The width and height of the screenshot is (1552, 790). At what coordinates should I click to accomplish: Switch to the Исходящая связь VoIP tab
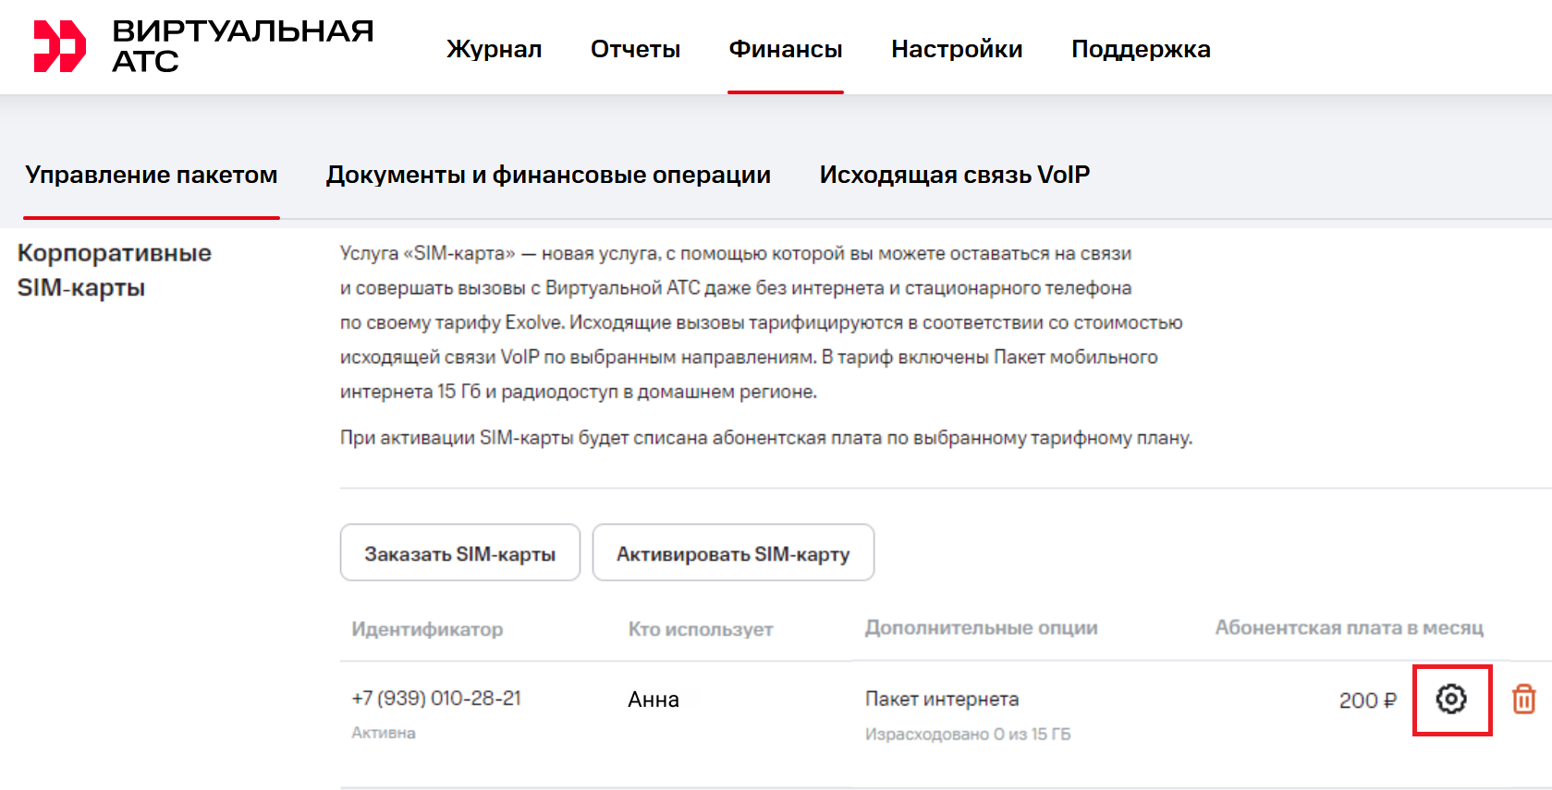point(954,175)
